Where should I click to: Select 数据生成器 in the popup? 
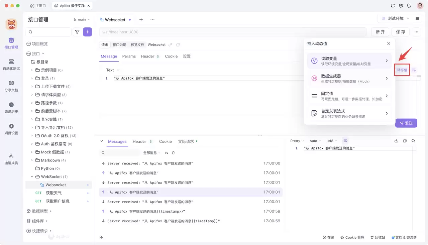coord(349,79)
